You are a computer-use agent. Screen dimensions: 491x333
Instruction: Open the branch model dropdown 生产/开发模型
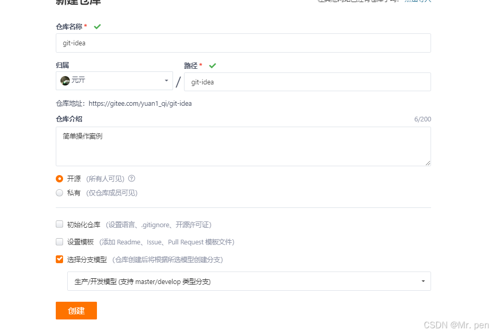pos(249,281)
